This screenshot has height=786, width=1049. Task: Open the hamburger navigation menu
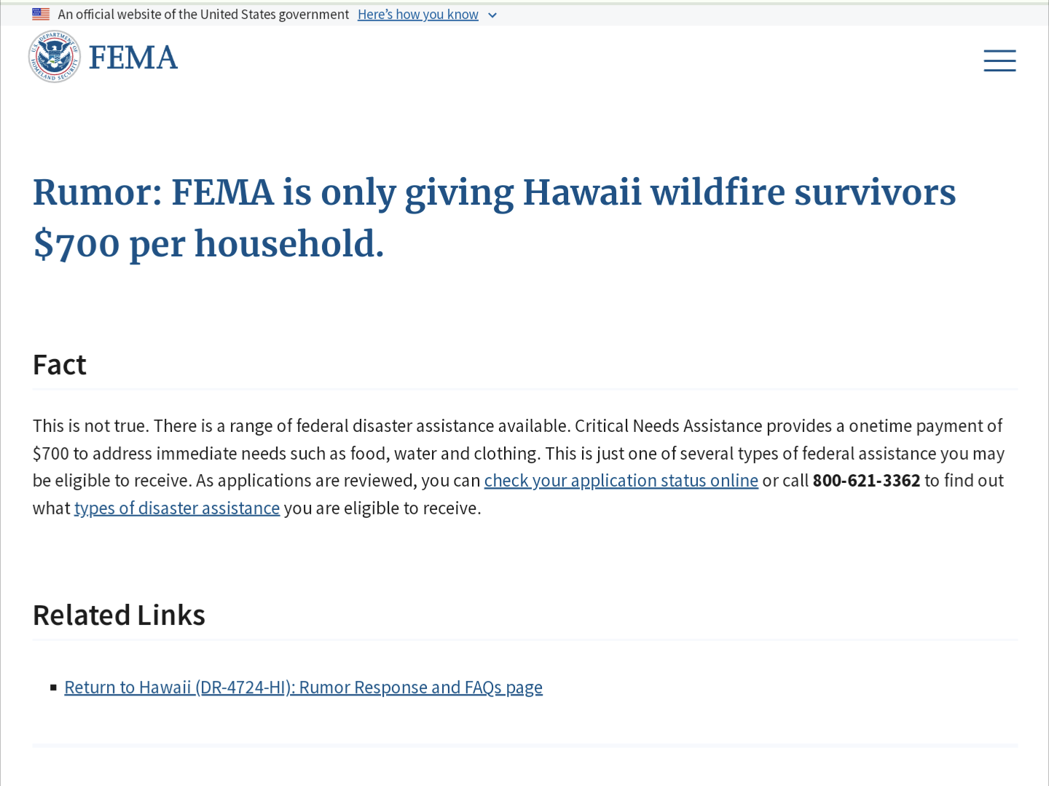pos(999,60)
